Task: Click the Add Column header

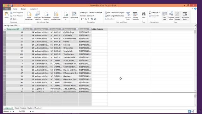Action: (99, 29)
